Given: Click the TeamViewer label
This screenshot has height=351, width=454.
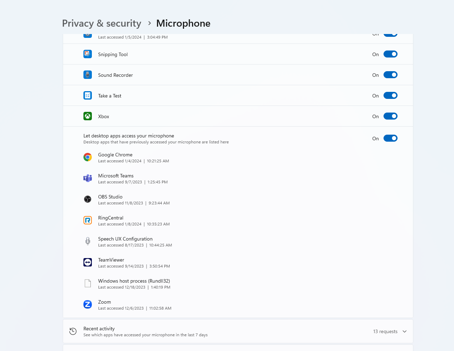Looking at the screenshot, I should click(x=111, y=260).
